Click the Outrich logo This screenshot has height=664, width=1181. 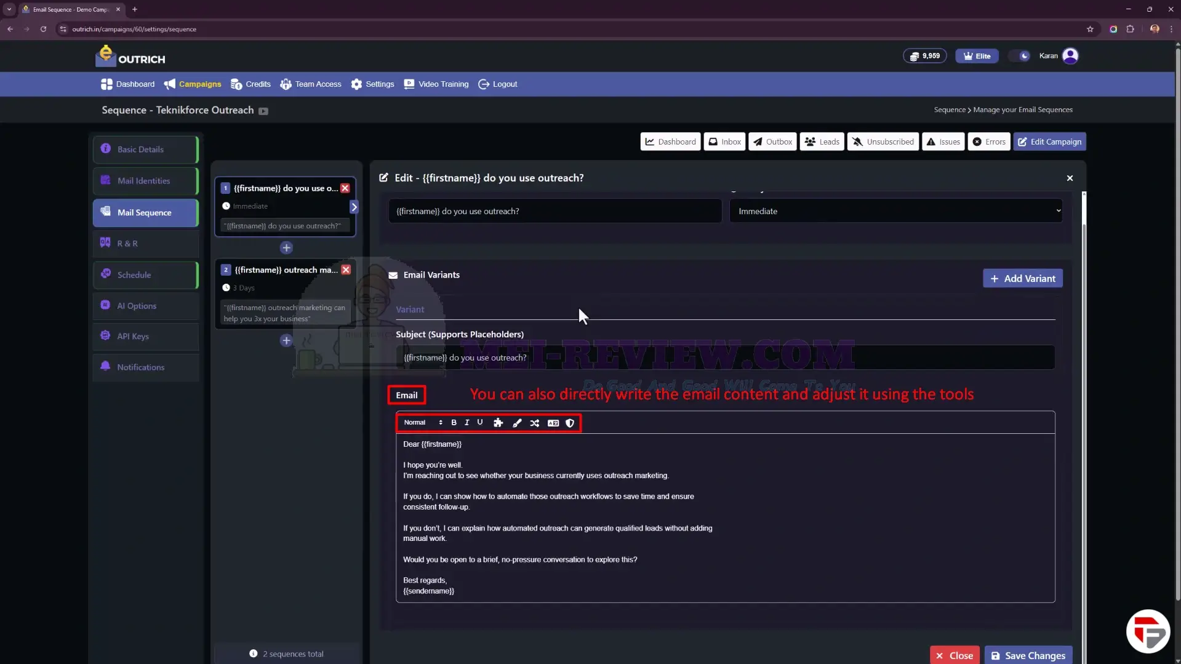[x=130, y=56]
